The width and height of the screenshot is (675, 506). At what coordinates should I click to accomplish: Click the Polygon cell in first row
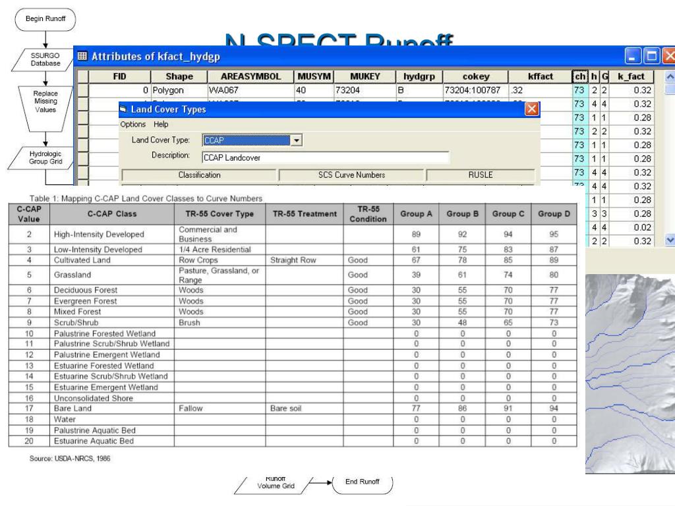tap(179, 90)
